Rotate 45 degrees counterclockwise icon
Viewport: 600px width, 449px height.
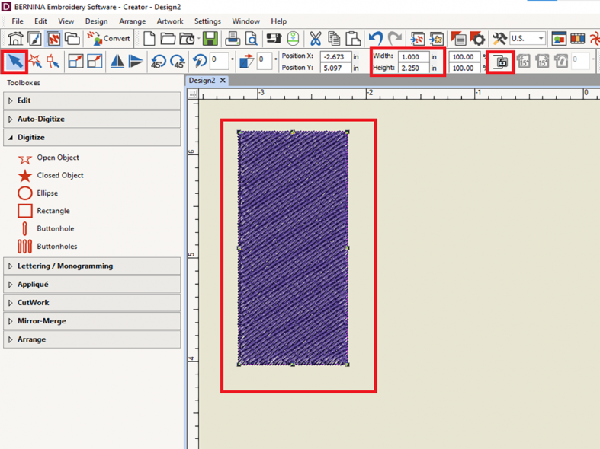tap(159, 62)
